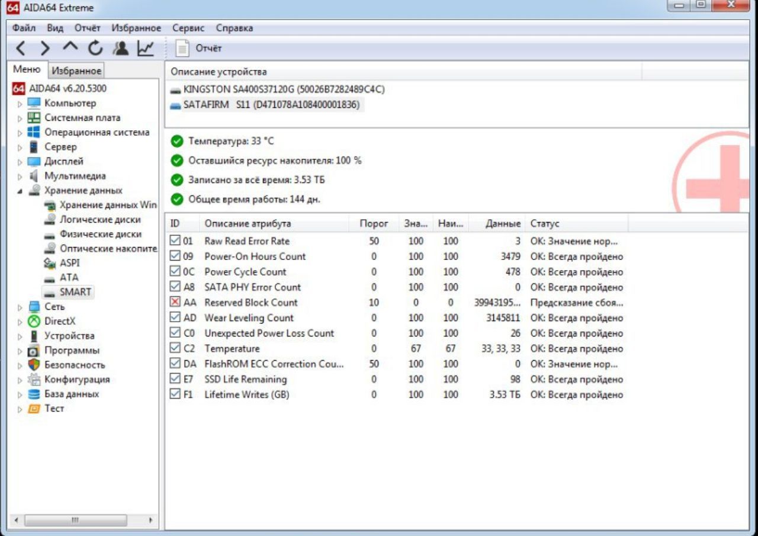Select the Хранение данных icon

(x=34, y=191)
